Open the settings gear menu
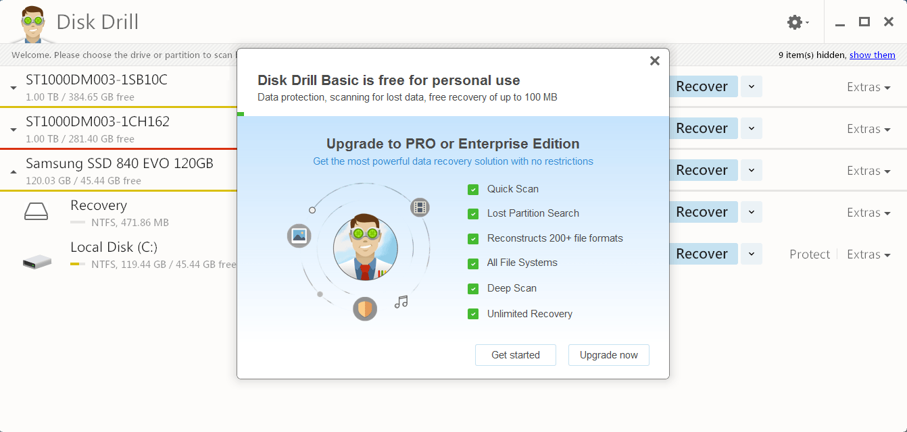Image resolution: width=907 pixels, height=432 pixels. (x=797, y=22)
